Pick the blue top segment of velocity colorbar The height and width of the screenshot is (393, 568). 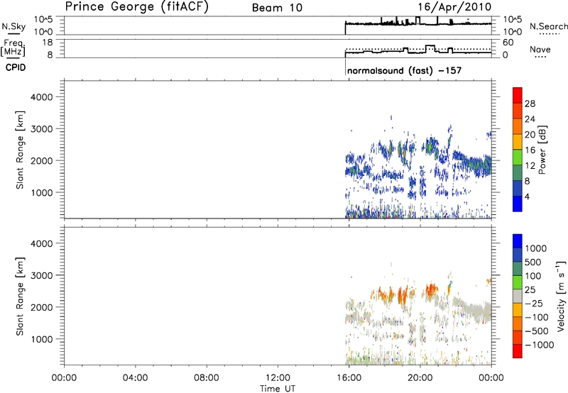point(518,241)
